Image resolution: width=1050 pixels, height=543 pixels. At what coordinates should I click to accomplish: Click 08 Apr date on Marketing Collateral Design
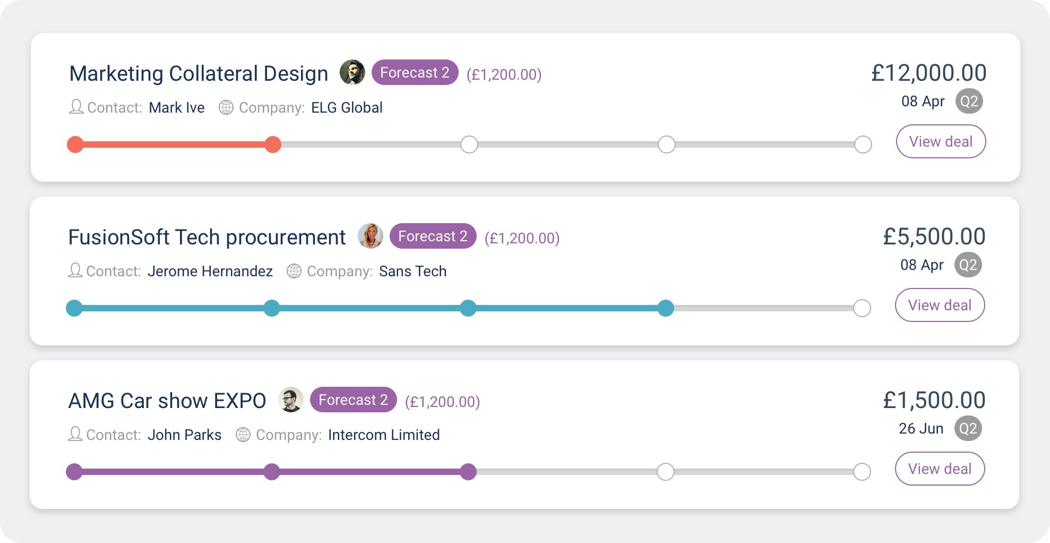click(923, 101)
